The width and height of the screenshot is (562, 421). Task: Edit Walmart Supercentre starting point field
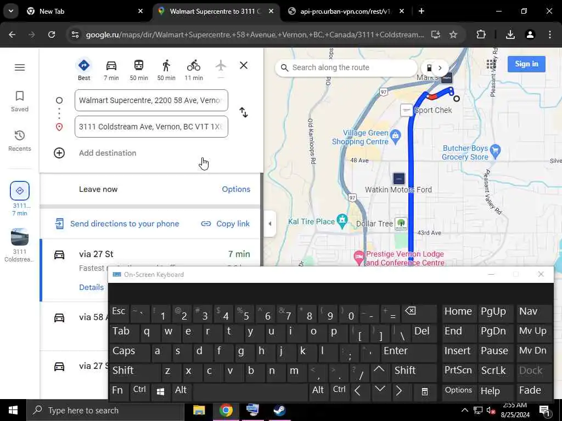point(151,100)
